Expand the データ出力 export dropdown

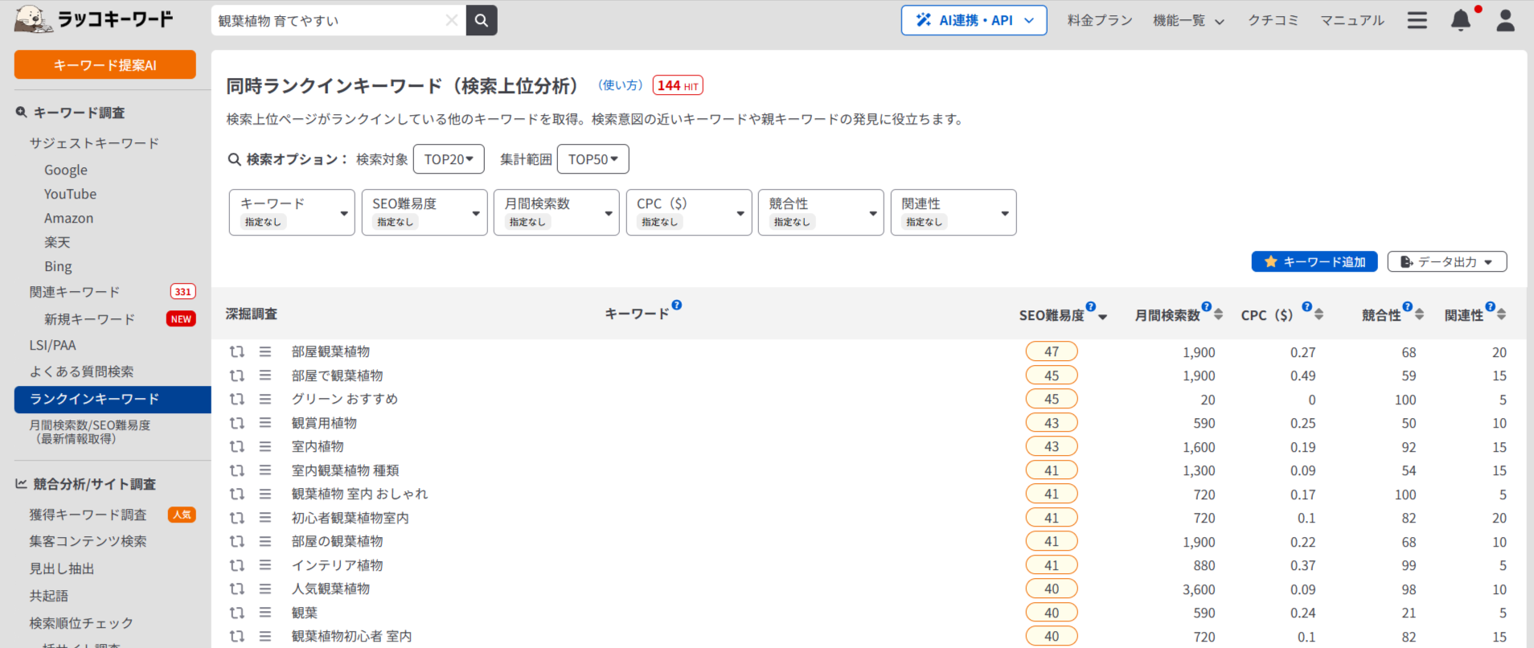[x=1447, y=261]
